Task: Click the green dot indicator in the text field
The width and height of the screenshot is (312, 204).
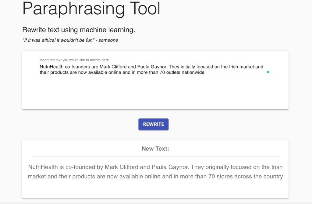Action: pos(268,72)
